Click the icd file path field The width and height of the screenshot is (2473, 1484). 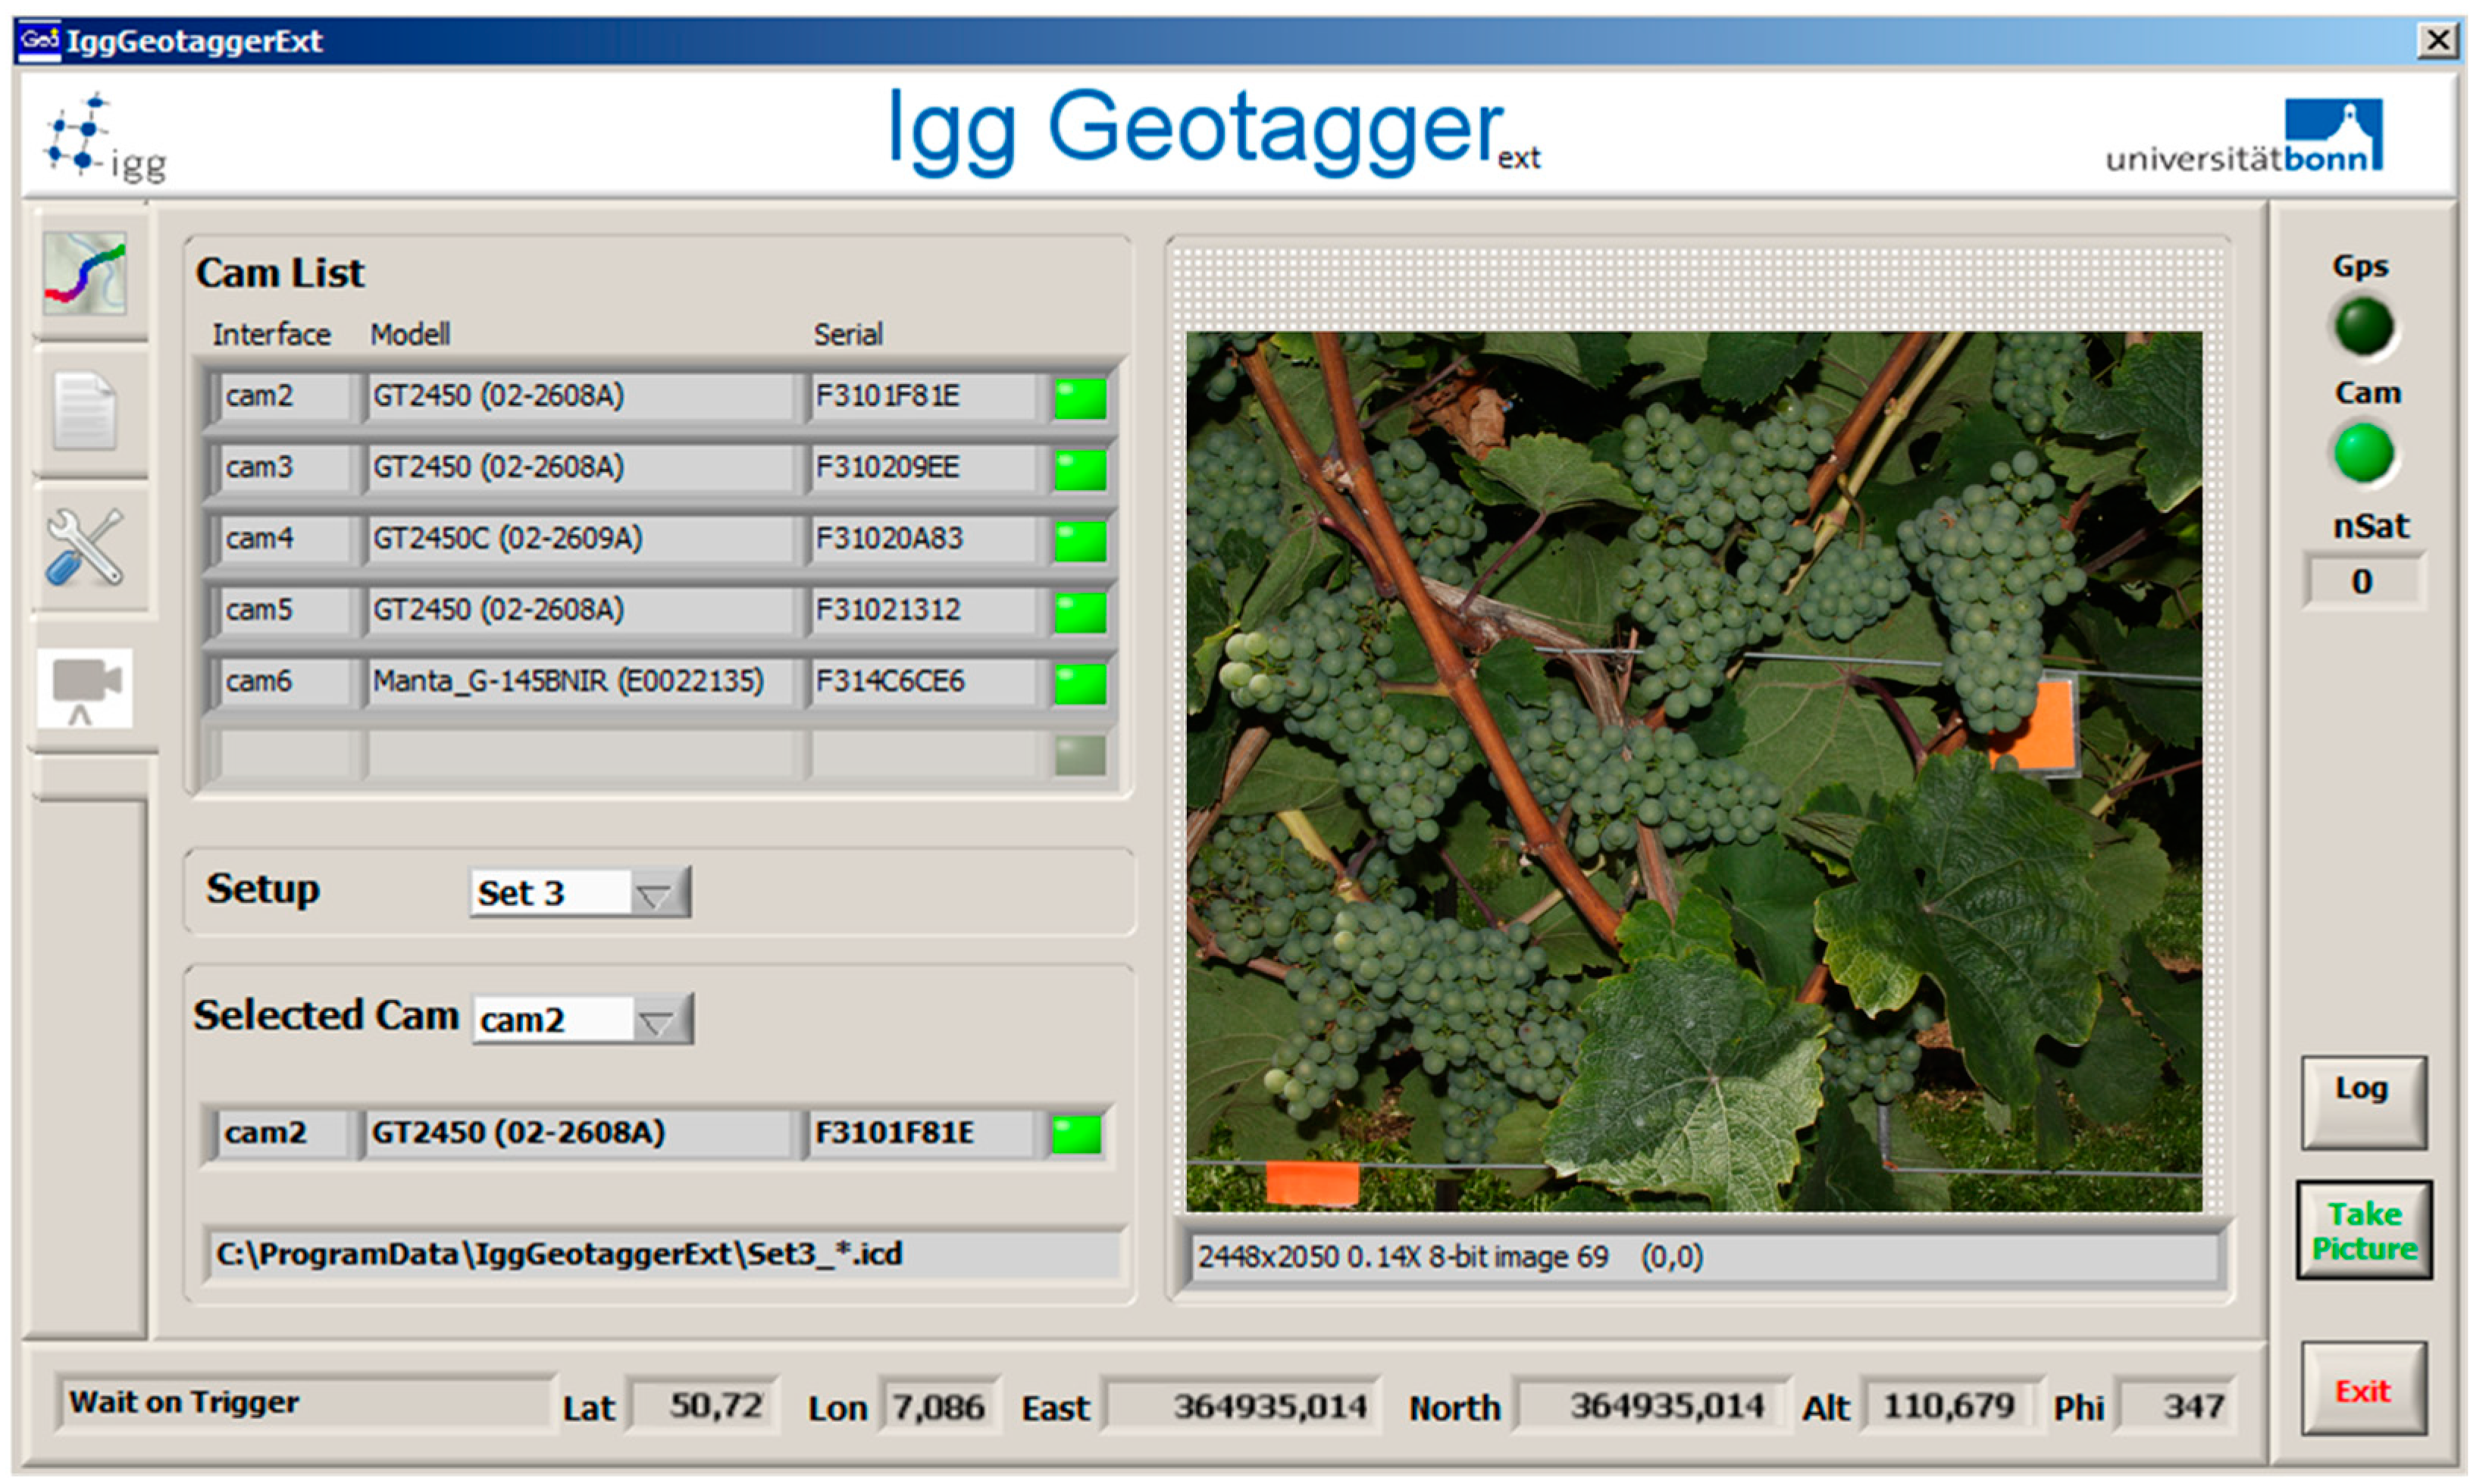click(662, 1254)
